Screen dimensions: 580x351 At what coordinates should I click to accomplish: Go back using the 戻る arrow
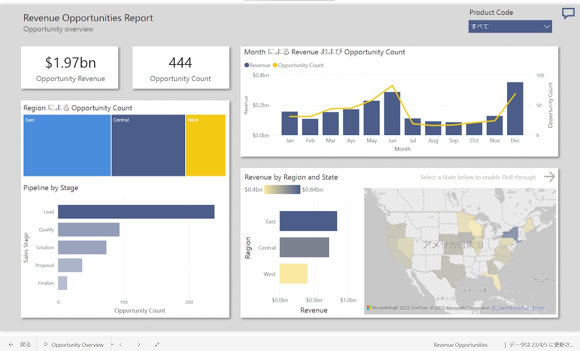11,345
